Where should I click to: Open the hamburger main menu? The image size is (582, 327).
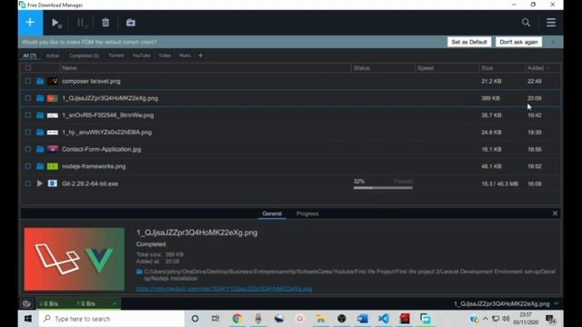(x=551, y=23)
